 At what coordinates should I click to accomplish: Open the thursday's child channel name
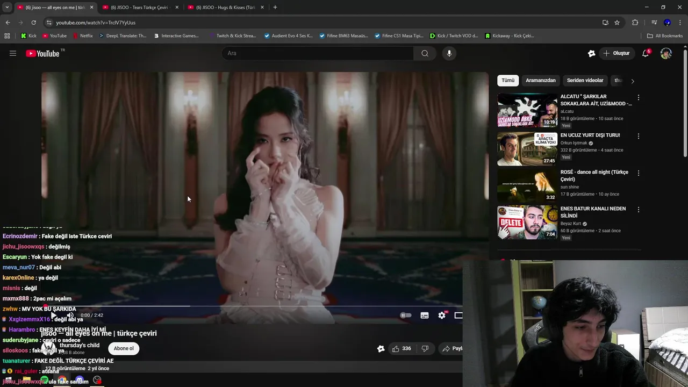pyautogui.click(x=80, y=346)
